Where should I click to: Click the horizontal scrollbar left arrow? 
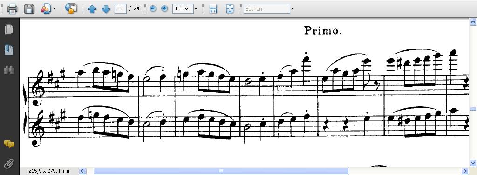[x=82, y=171]
